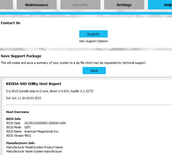The width and height of the screenshot is (172, 155).
Task: Click the Host Overview heading
Action: 17,112
